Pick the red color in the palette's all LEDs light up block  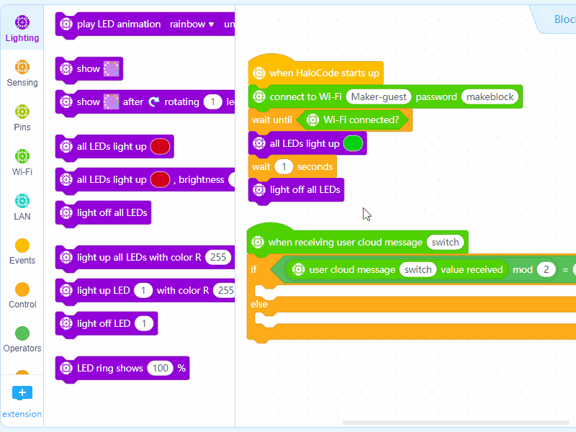click(x=160, y=146)
